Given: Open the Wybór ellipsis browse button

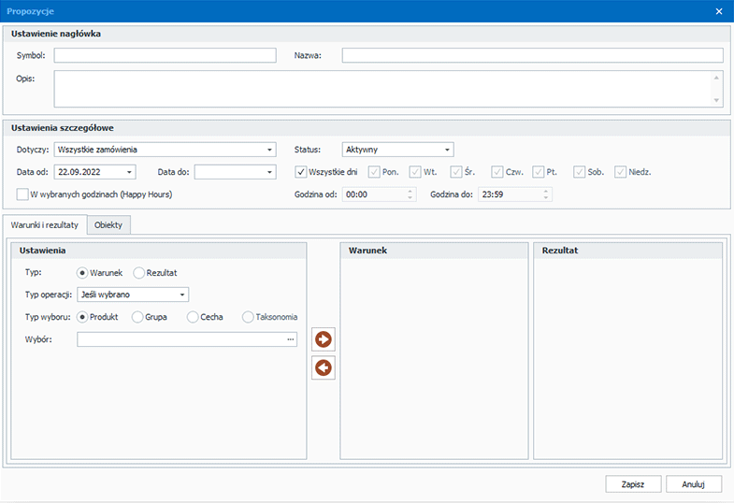Looking at the screenshot, I should point(291,339).
